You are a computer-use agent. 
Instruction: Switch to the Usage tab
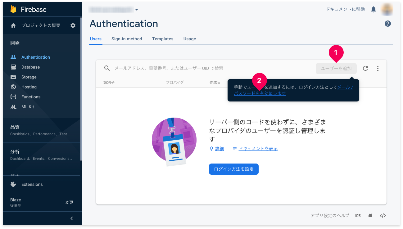190,39
